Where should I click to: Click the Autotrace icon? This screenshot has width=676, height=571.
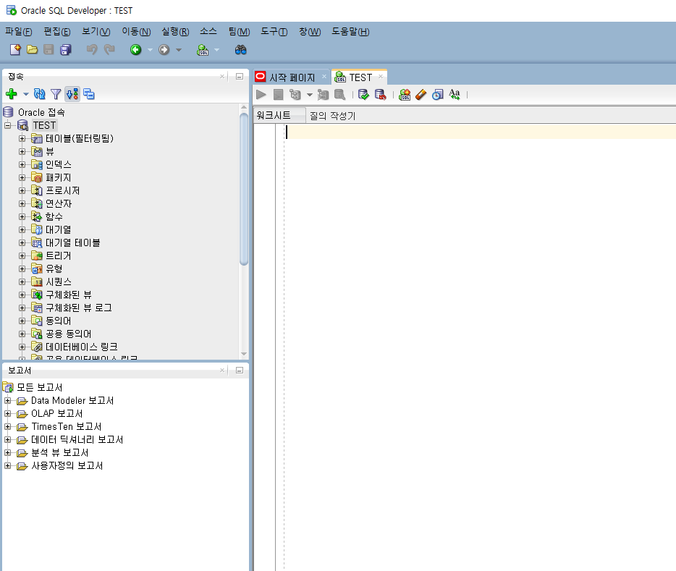[323, 94]
